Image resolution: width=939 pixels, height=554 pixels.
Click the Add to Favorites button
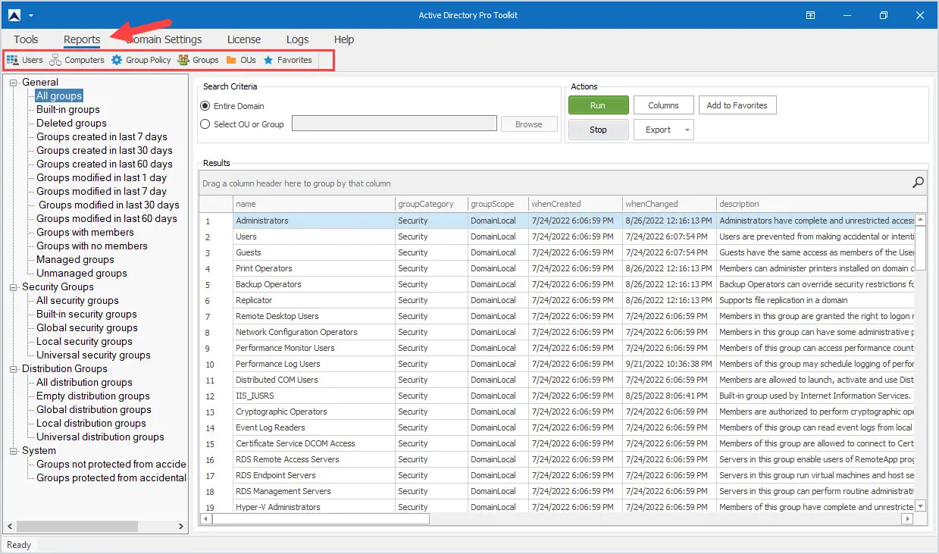tap(737, 105)
